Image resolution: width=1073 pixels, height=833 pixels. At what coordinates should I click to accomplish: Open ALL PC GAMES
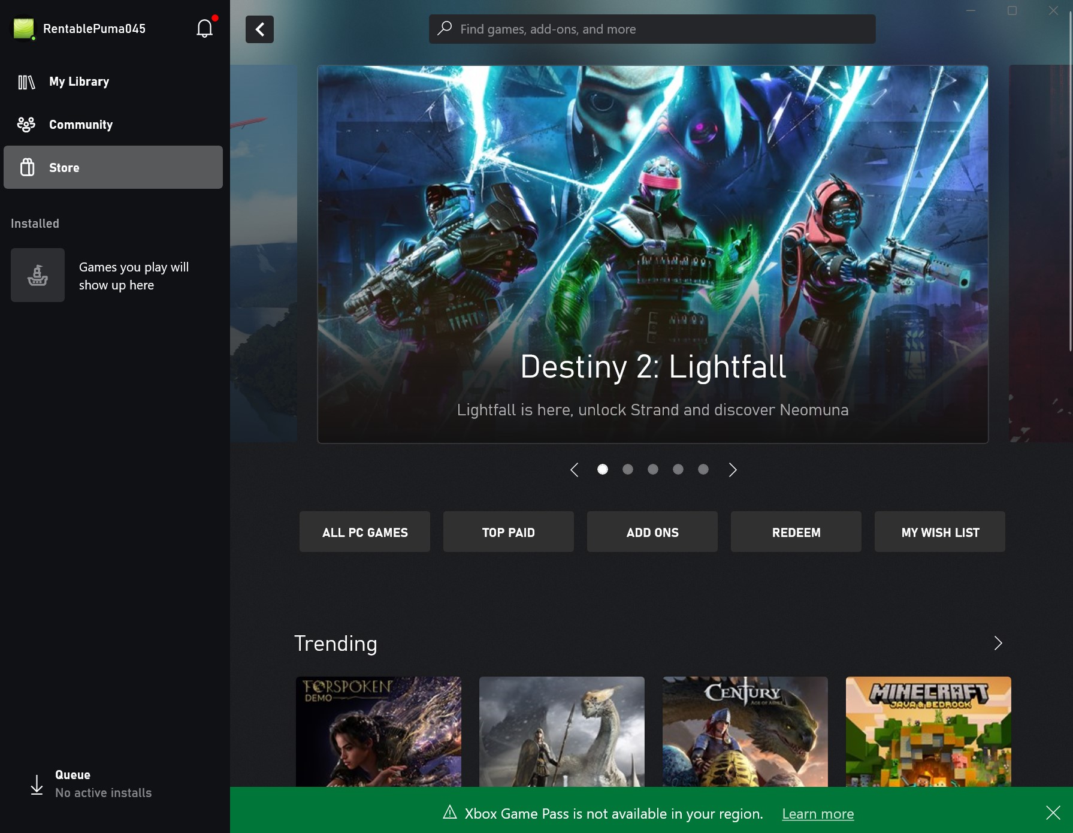click(x=365, y=532)
